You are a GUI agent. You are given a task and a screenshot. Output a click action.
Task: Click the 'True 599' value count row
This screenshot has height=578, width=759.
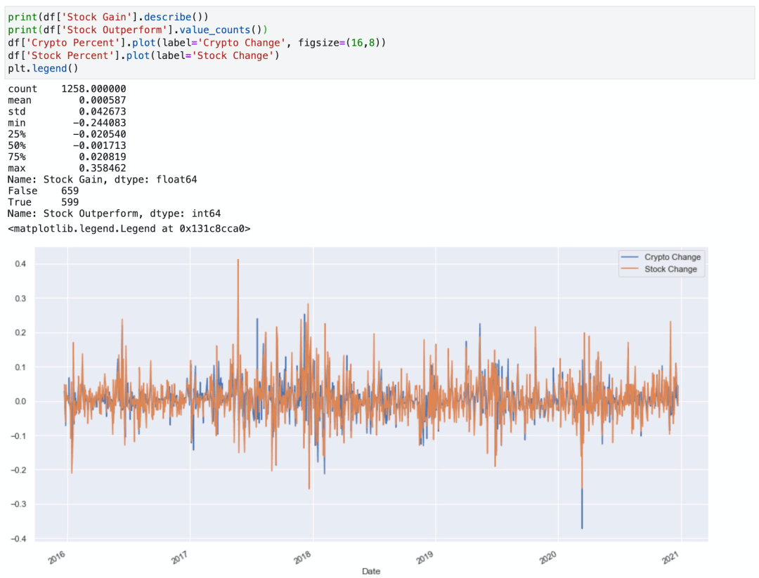[x=44, y=202]
